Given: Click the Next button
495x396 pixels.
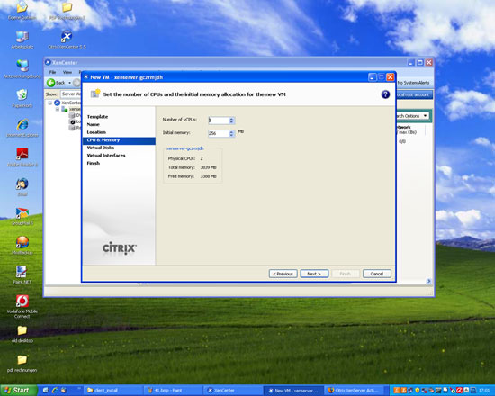Looking at the screenshot, I should [314, 274].
